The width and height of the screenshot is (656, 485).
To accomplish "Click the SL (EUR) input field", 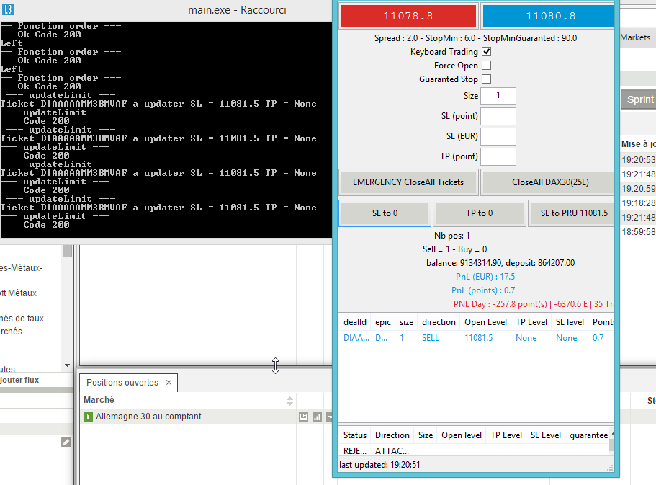I will 498,136.
